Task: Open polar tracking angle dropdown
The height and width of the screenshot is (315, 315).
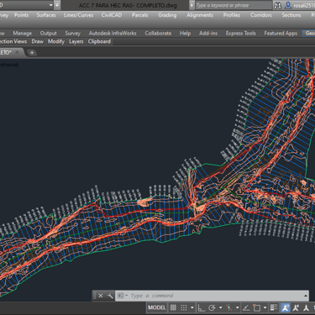Action: pos(220,307)
